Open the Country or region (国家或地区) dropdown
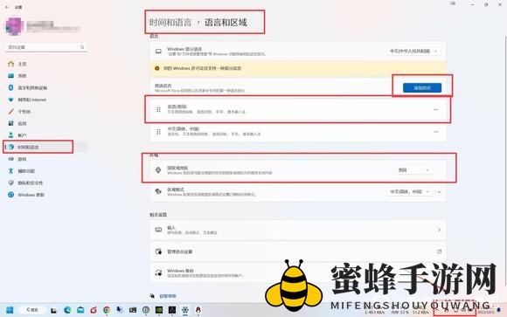 point(413,170)
